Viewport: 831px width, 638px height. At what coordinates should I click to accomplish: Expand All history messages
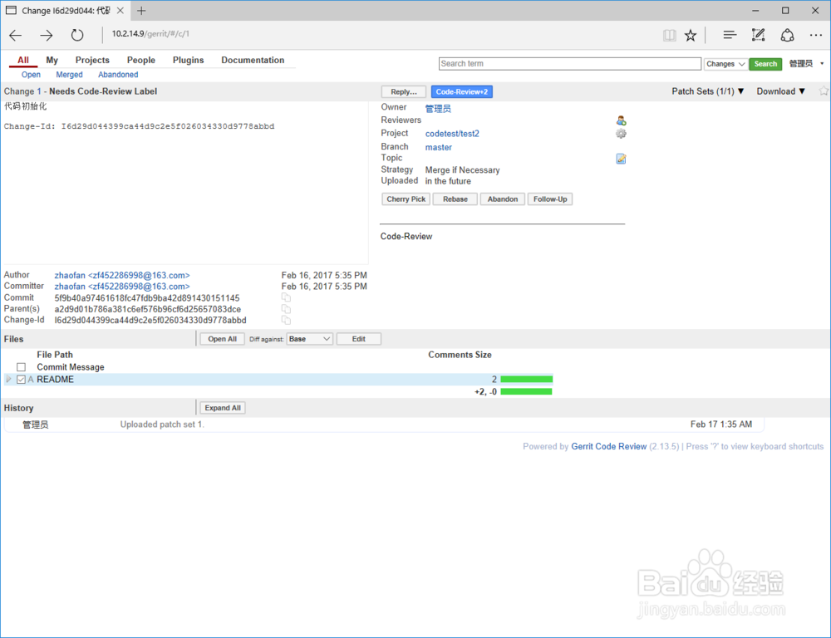point(223,408)
